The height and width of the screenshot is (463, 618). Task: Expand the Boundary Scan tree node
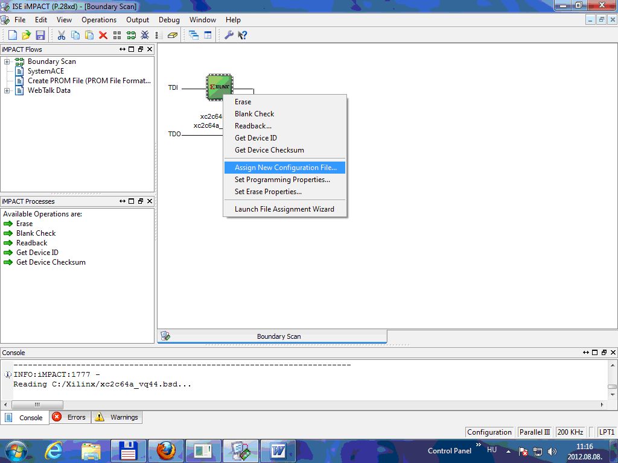[7, 61]
